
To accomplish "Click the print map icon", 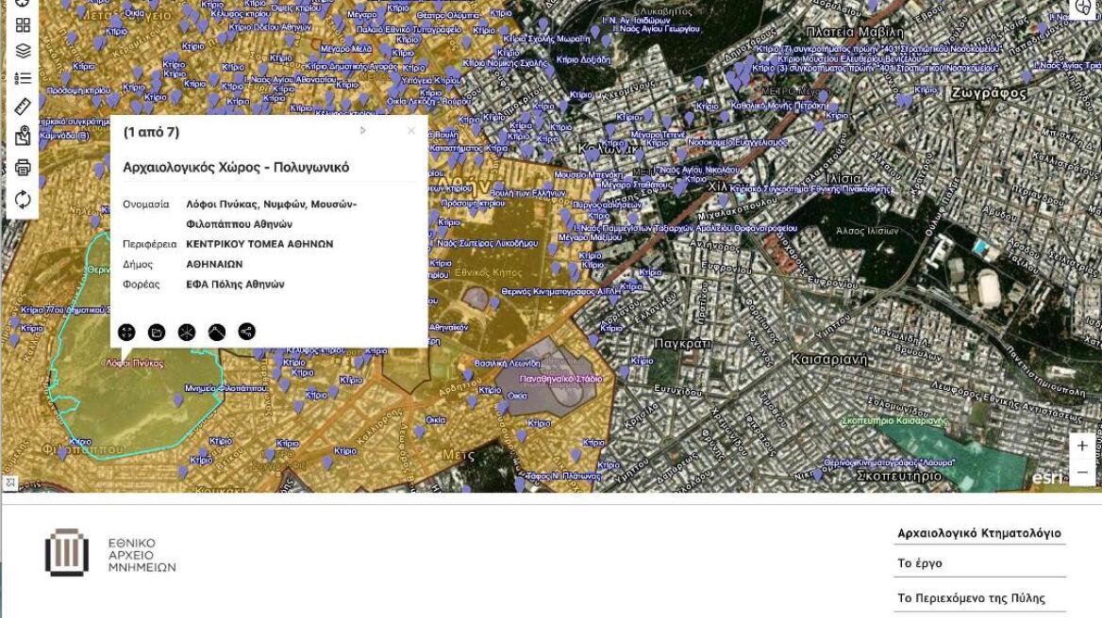I will (x=23, y=168).
